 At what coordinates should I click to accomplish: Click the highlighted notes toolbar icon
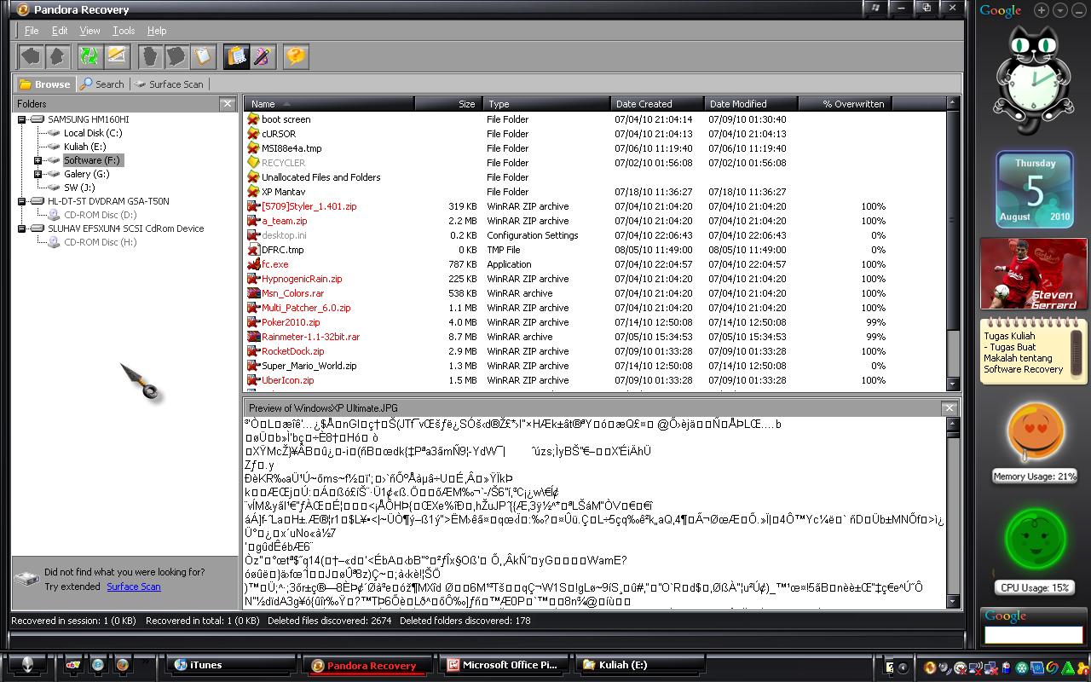[236, 56]
